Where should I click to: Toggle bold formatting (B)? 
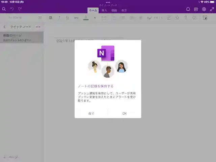[x=51, y=18]
